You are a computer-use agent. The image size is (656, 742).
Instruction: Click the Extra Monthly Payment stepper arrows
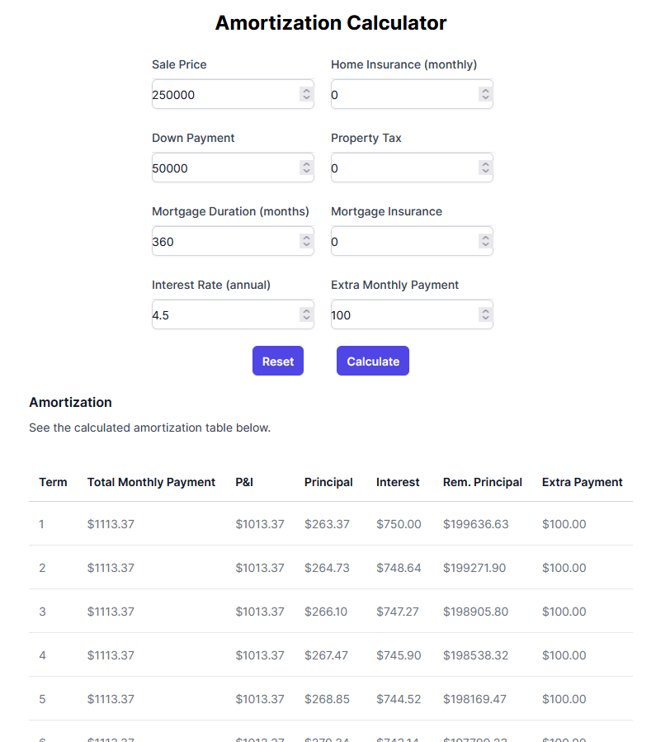click(x=485, y=314)
